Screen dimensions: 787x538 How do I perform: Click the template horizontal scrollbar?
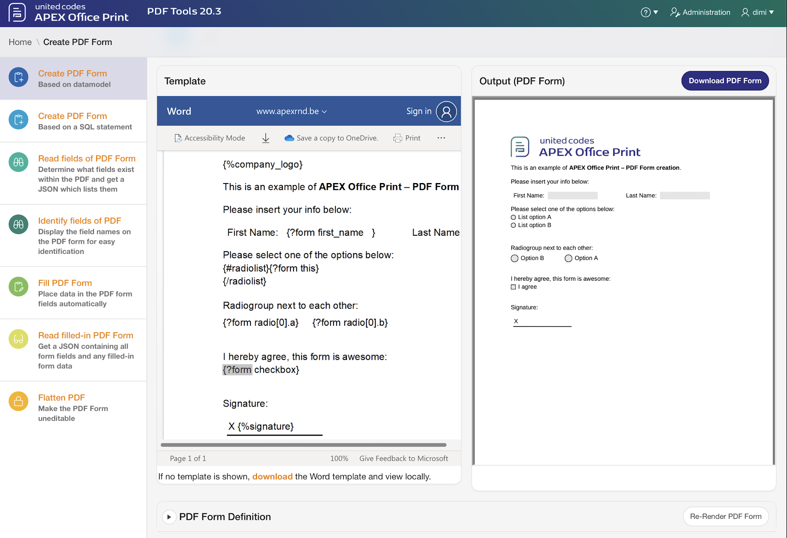[x=304, y=445]
